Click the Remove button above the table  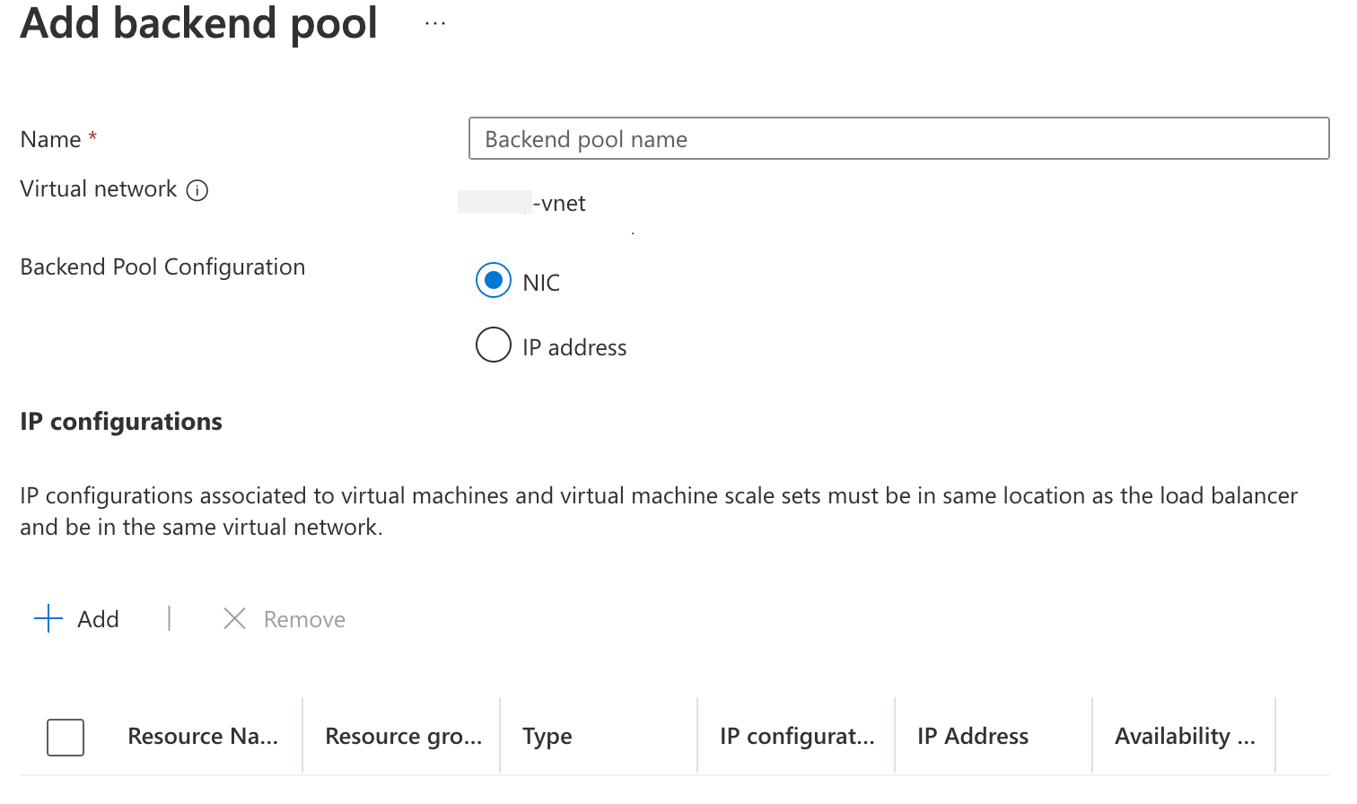click(303, 618)
